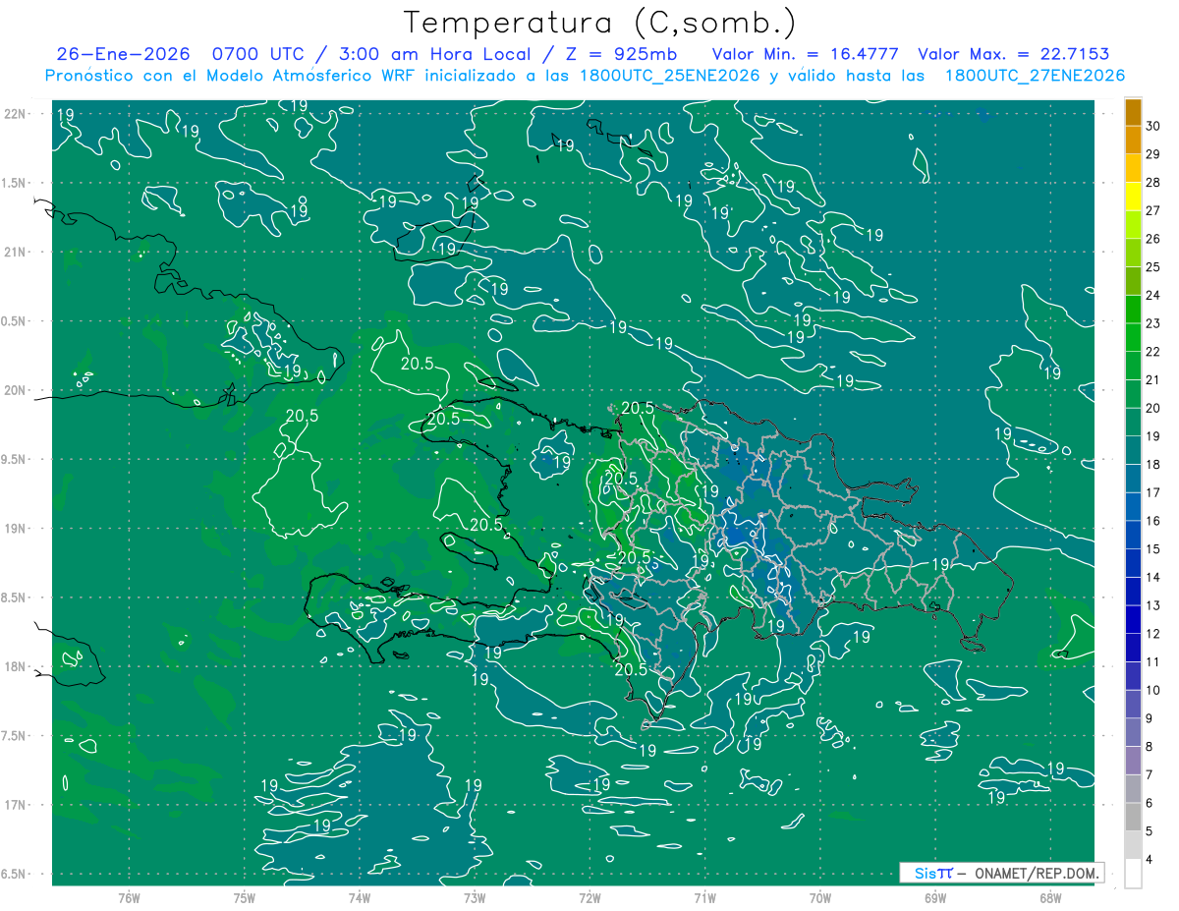This screenshot has height=911, width=1179.
Task: Click the "8.5N" latitude label
Action: tap(15, 598)
